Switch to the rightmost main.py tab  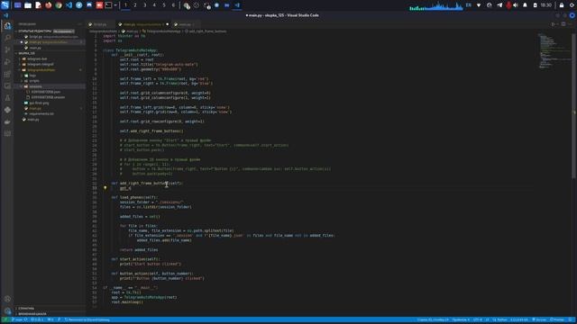185,24
